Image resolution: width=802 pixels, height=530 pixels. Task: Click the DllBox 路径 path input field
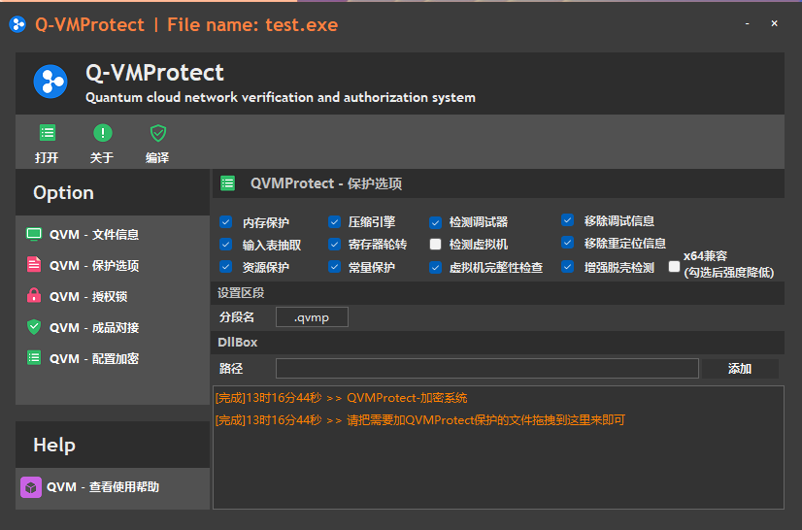486,369
